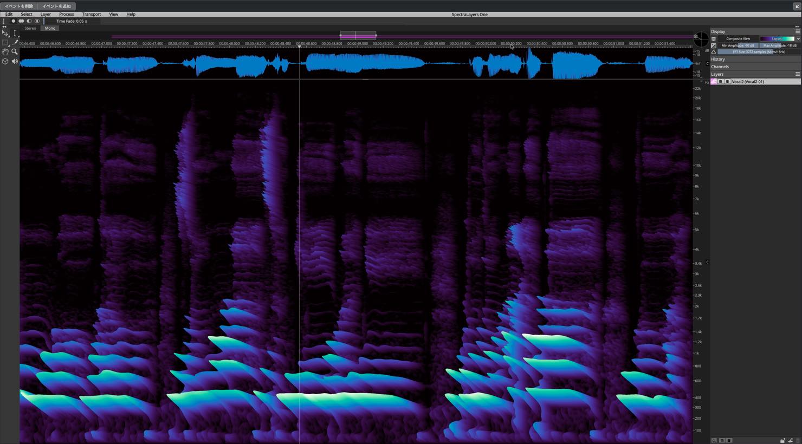Open the color map dropdown arrow
The image size is (802, 444).
coord(798,38)
